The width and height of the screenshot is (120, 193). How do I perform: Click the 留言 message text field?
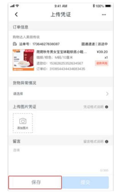[x=61, y=160]
